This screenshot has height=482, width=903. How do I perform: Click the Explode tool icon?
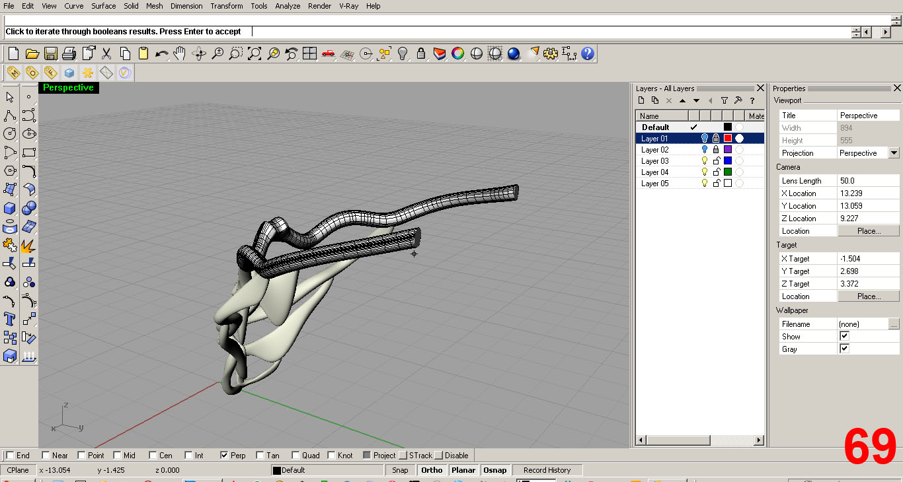pos(28,245)
